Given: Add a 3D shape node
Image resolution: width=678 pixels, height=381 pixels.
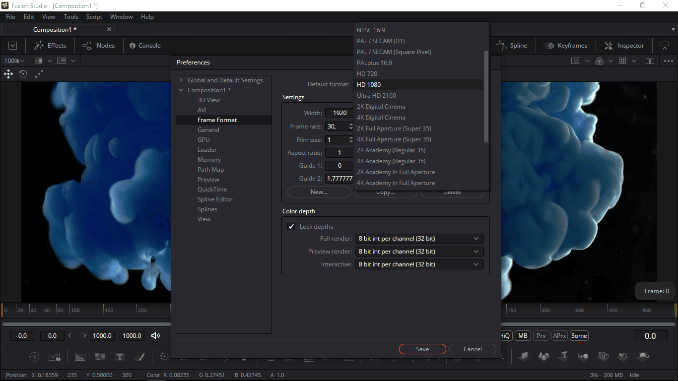Looking at the screenshot, I should [544, 356].
